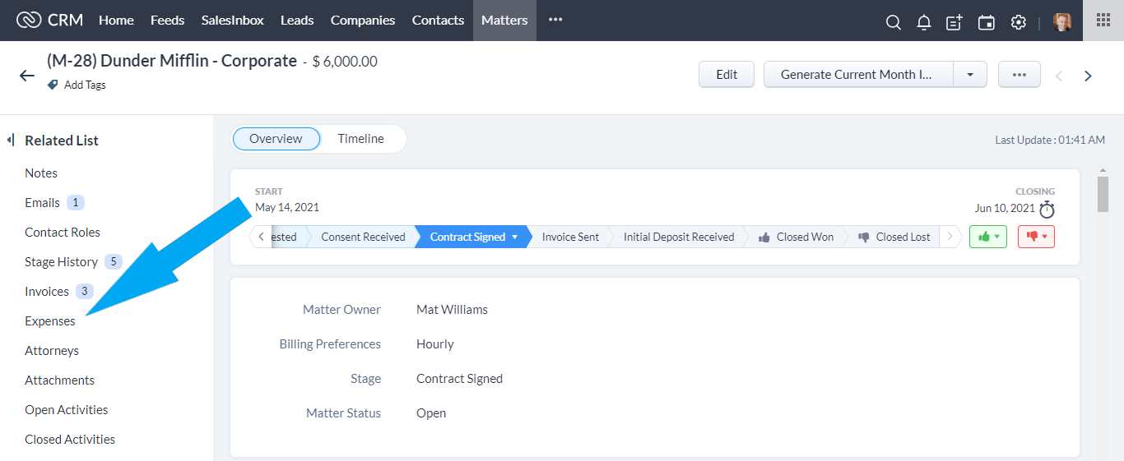Open the Contacts tab

[438, 20]
